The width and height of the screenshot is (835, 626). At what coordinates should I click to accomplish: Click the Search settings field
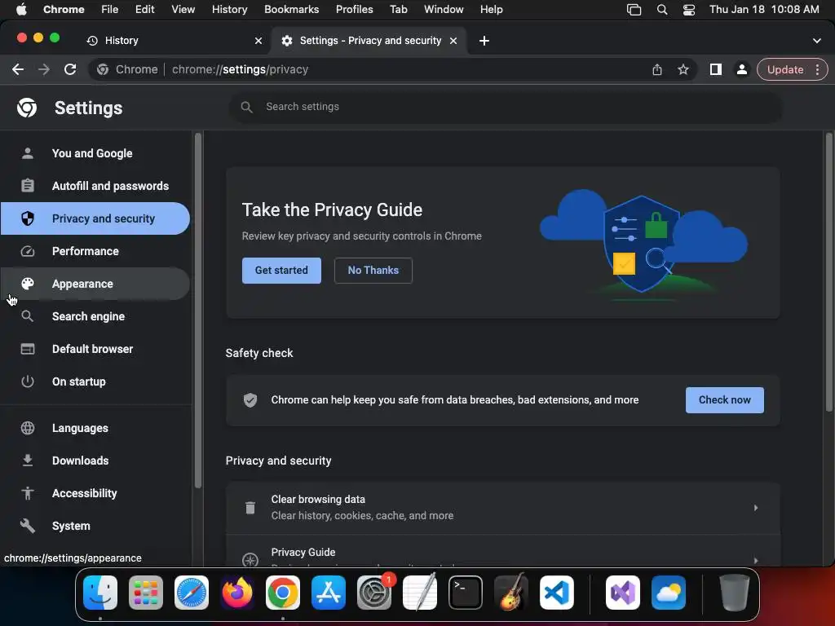506,107
